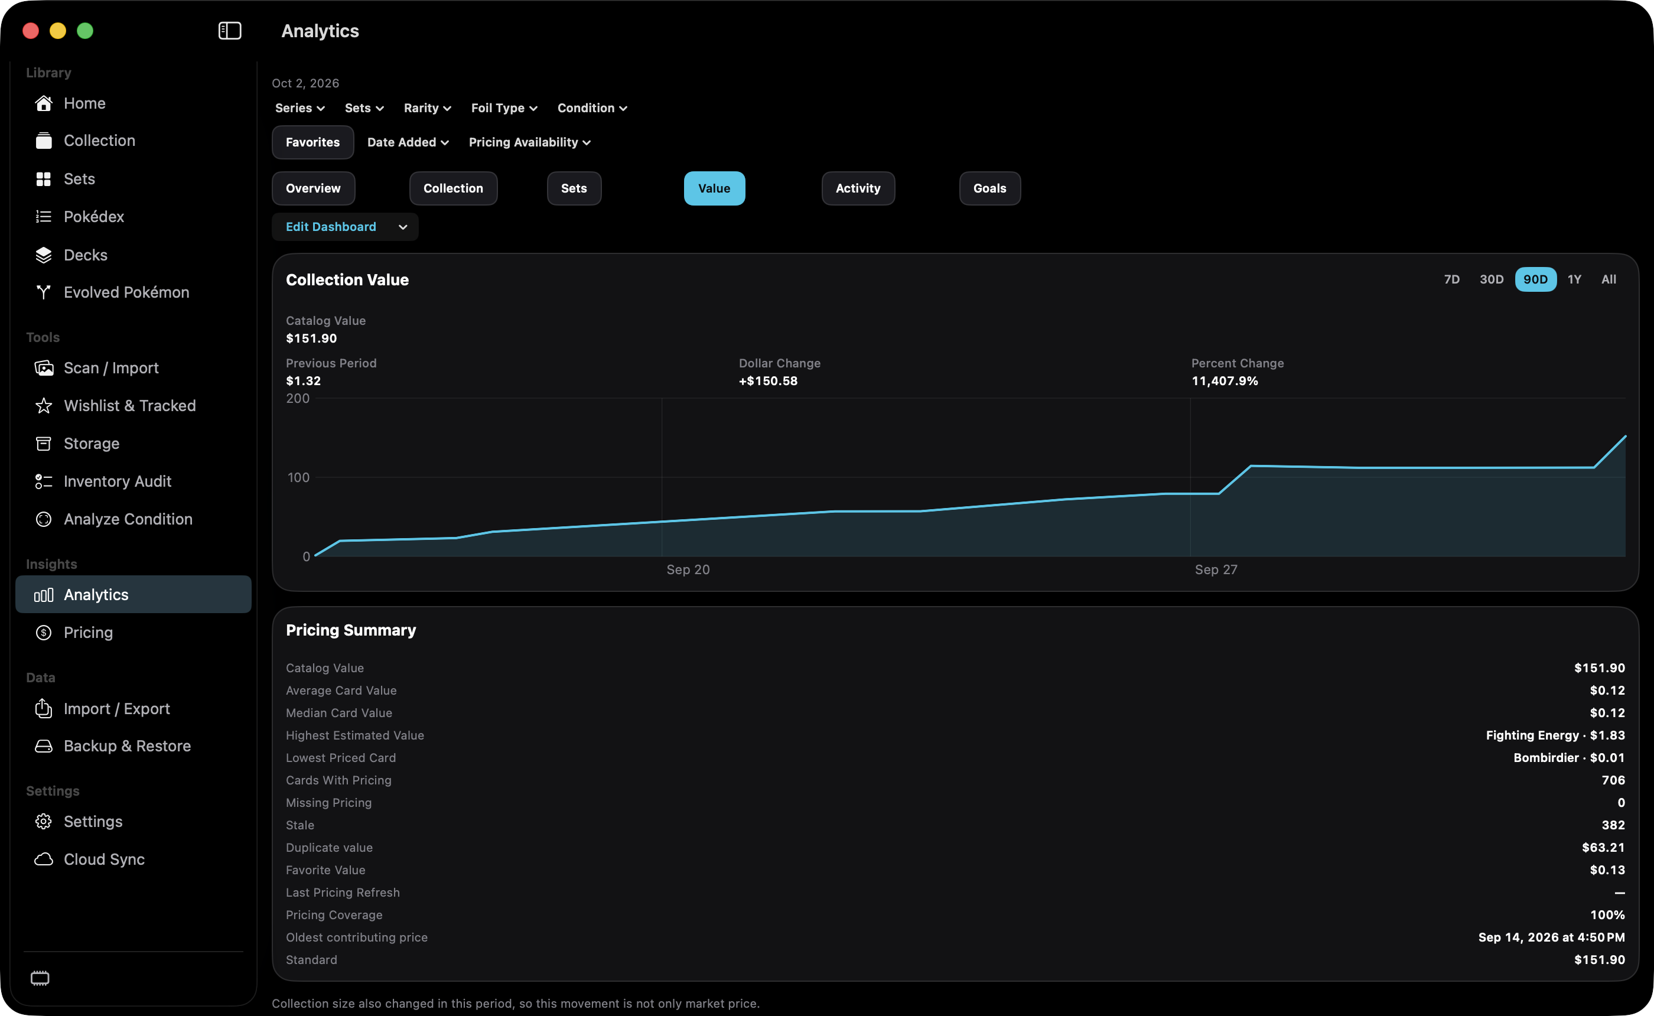The width and height of the screenshot is (1654, 1016).
Task: Expand the Sets filter dropdown
Action: click(364, 108)
